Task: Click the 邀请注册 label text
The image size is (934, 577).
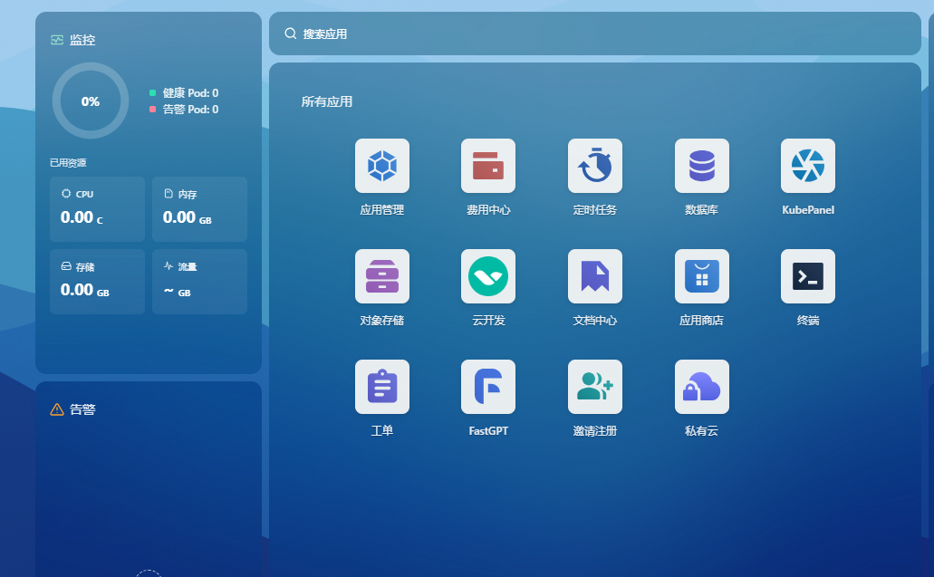Action: [x=594, y=430]
